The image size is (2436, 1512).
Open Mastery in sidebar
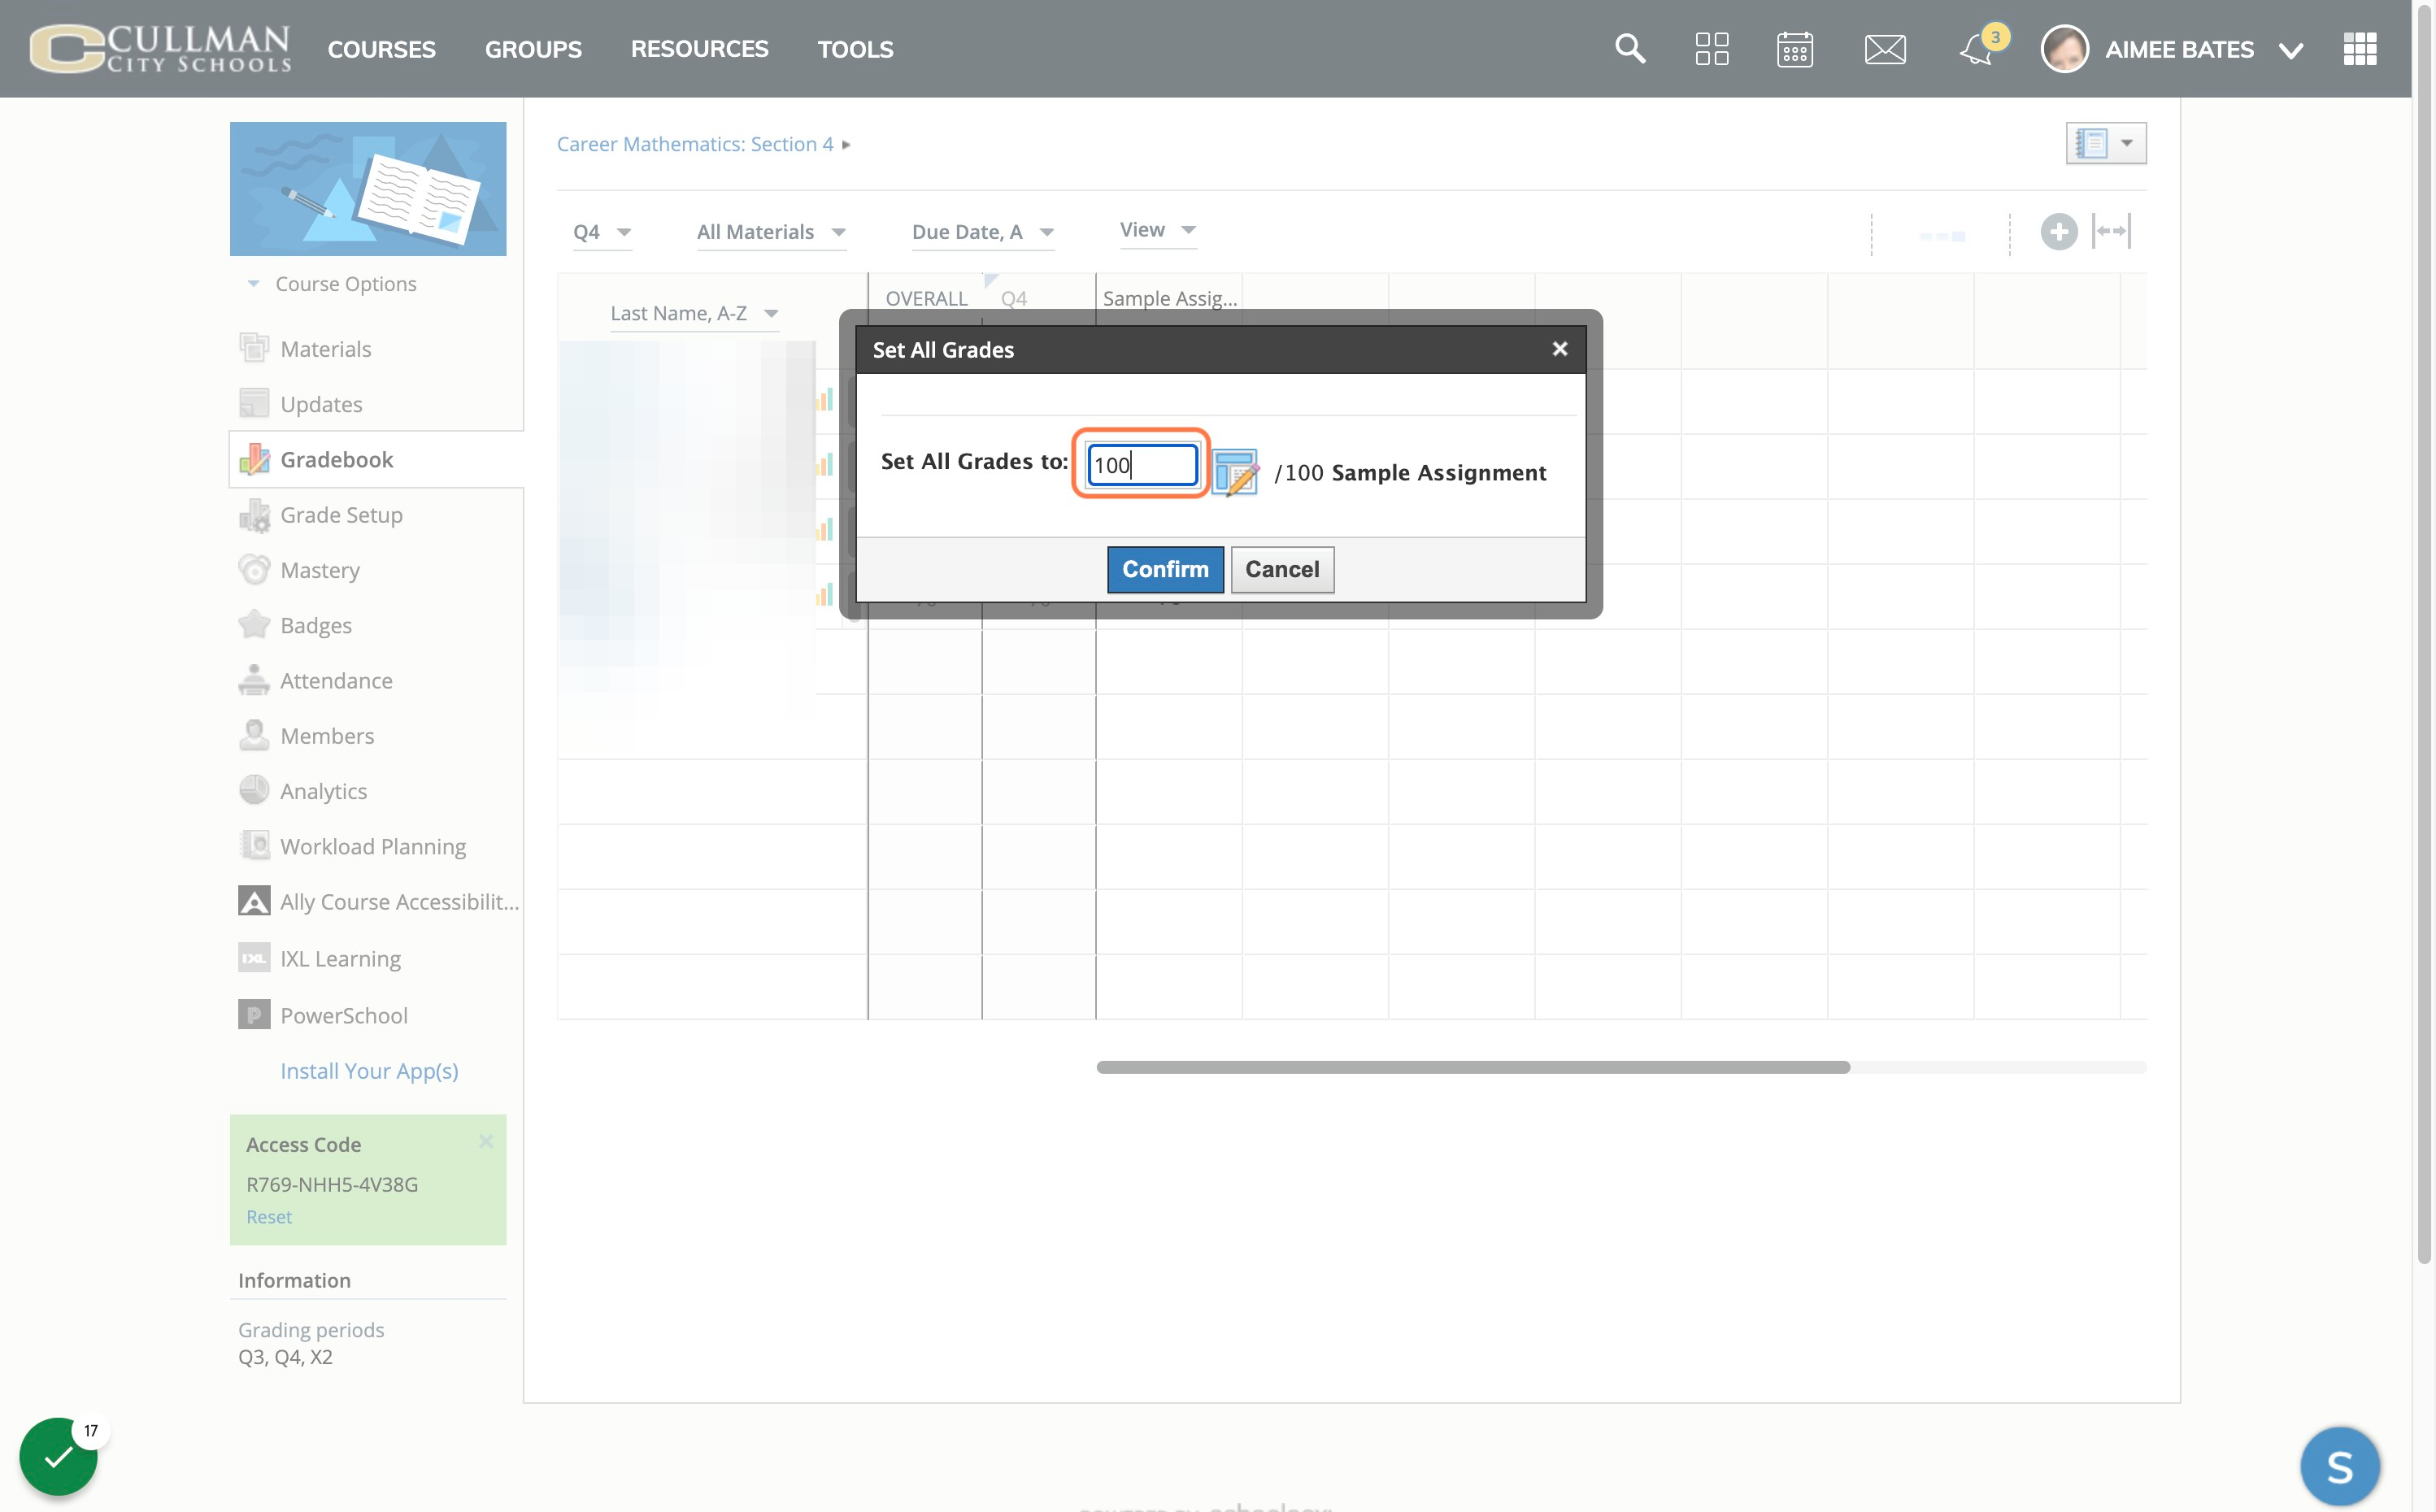(x=319, y=569)
